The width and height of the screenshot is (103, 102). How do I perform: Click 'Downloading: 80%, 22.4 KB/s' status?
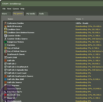click(x=88, y=45)
